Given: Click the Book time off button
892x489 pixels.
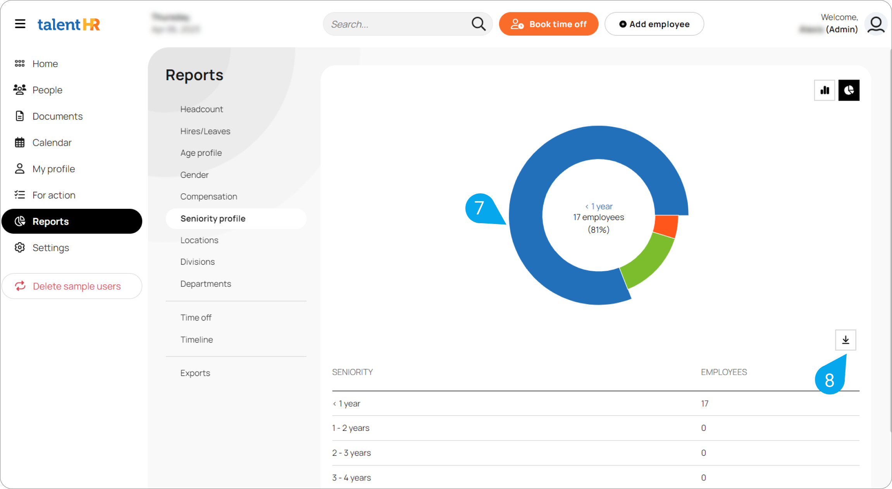Looking at the screenshot, I should 549,24.
